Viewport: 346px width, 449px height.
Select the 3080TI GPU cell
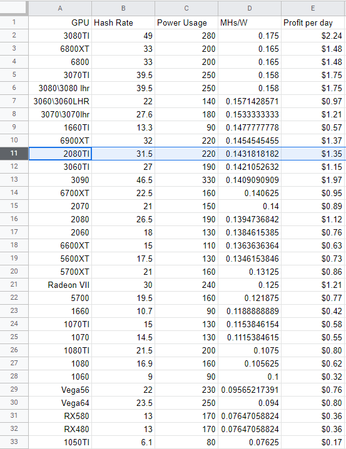60,36
